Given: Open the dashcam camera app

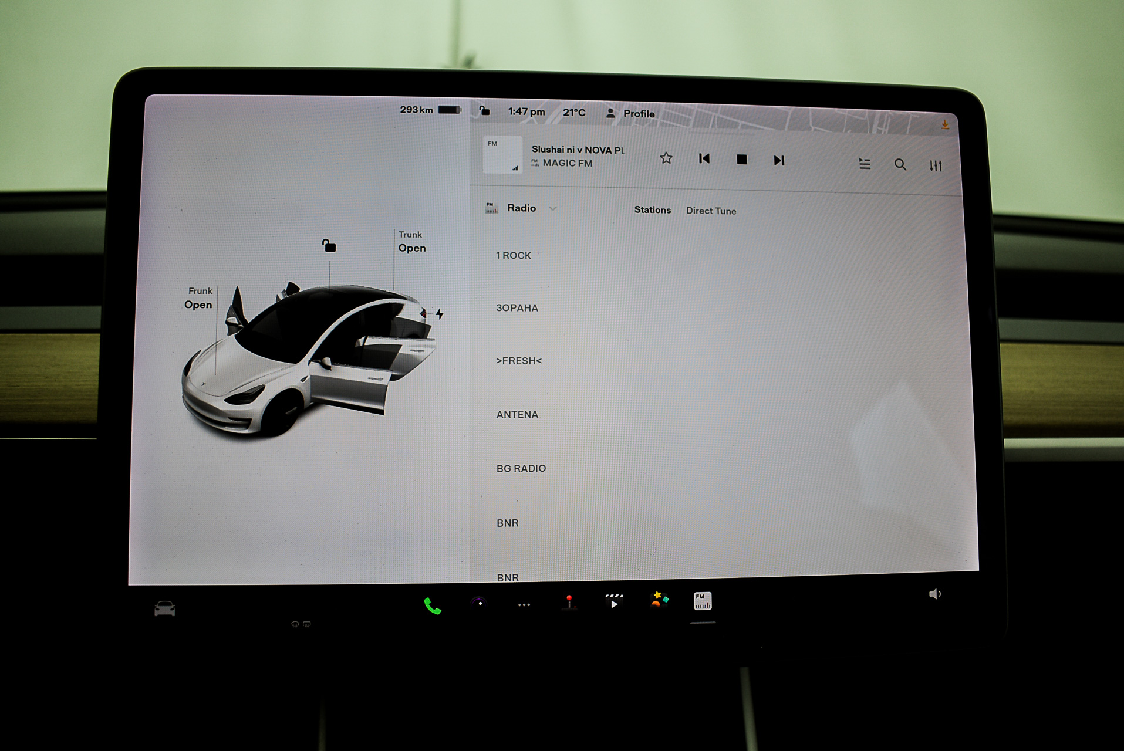Looking at the screenshot, I should coord(479,603).
